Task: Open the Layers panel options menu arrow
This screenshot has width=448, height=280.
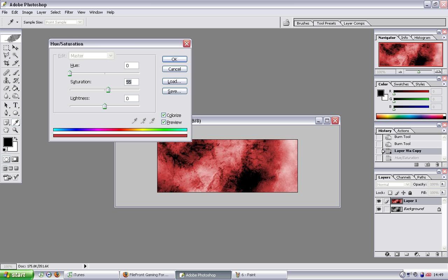Action: tap(444, 177)
